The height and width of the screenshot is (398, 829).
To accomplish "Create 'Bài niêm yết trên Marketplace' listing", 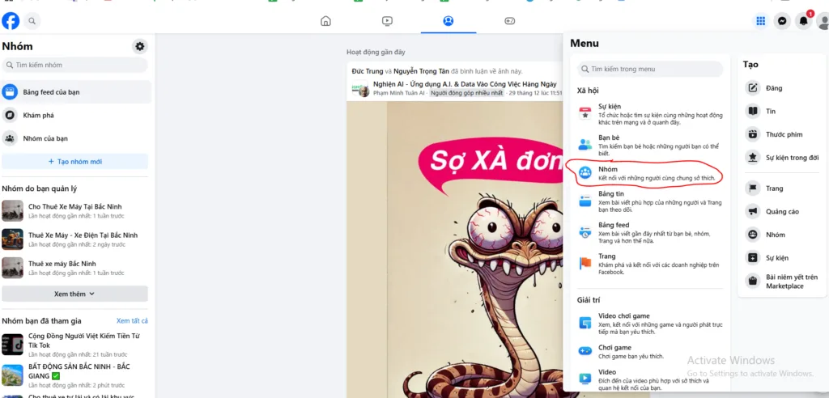I will (782, 282).
